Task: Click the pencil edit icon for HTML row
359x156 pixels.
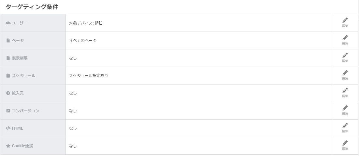Action: [x=345, y=126]
